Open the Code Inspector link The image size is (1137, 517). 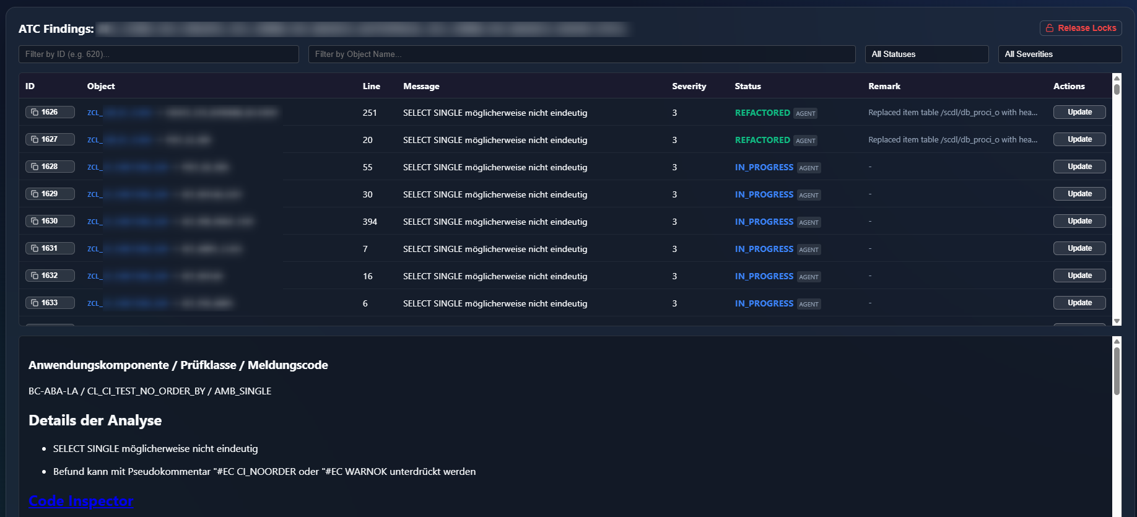(81, 501)
